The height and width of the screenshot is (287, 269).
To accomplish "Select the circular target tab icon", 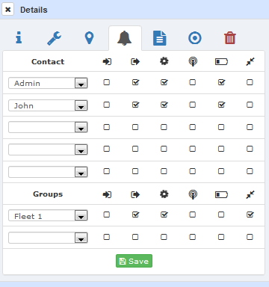I will click(195, 38).
